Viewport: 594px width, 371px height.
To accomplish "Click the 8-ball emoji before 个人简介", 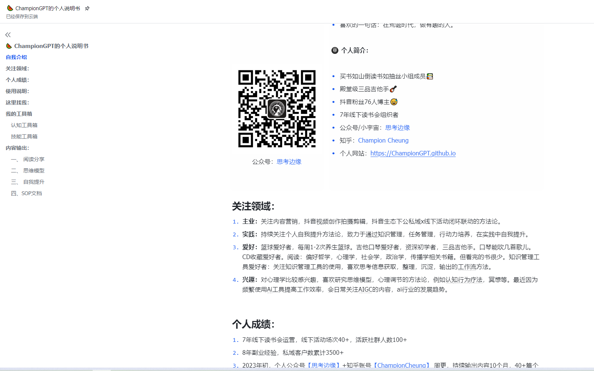I will coord(335,50).
